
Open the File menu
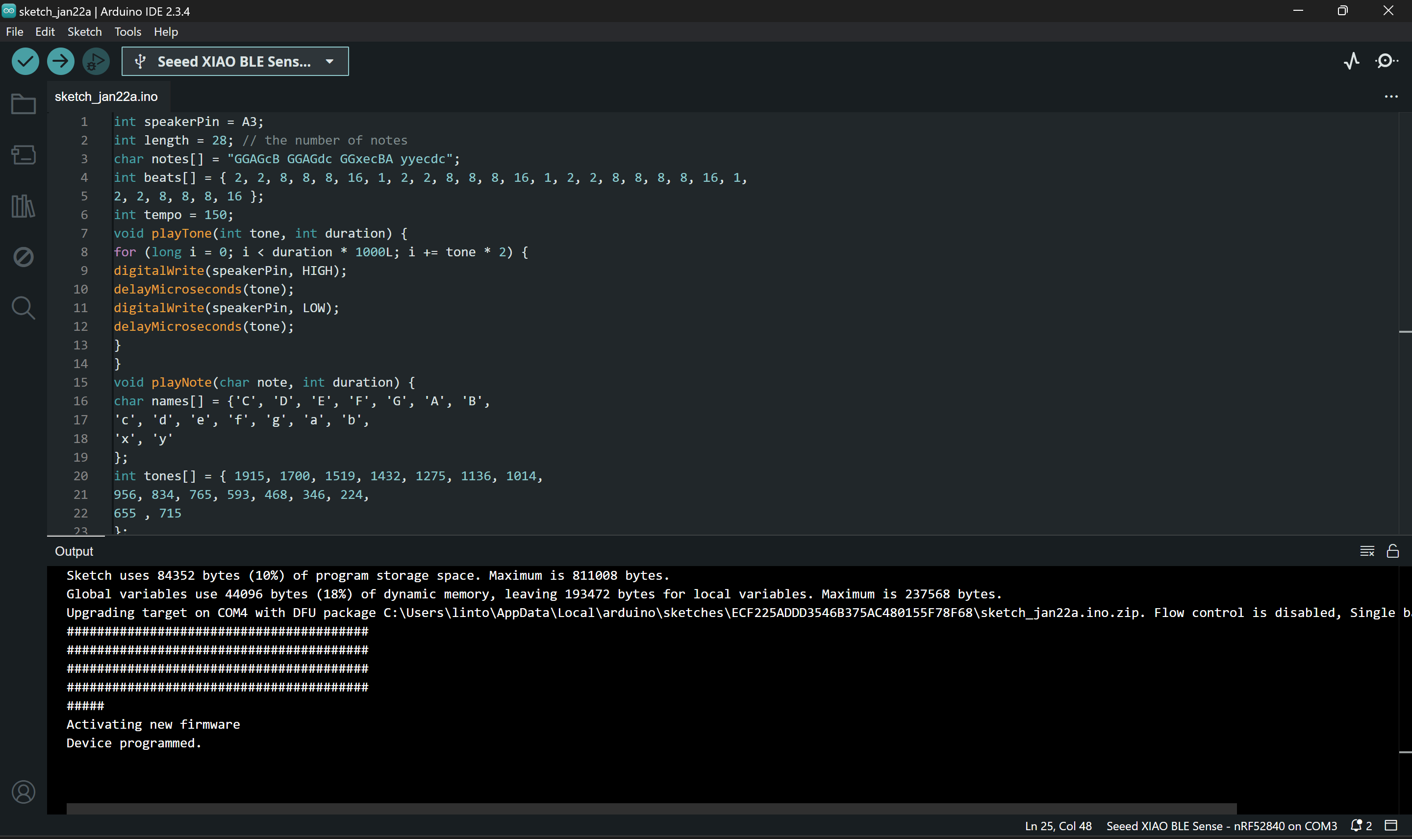coord(15,32)
